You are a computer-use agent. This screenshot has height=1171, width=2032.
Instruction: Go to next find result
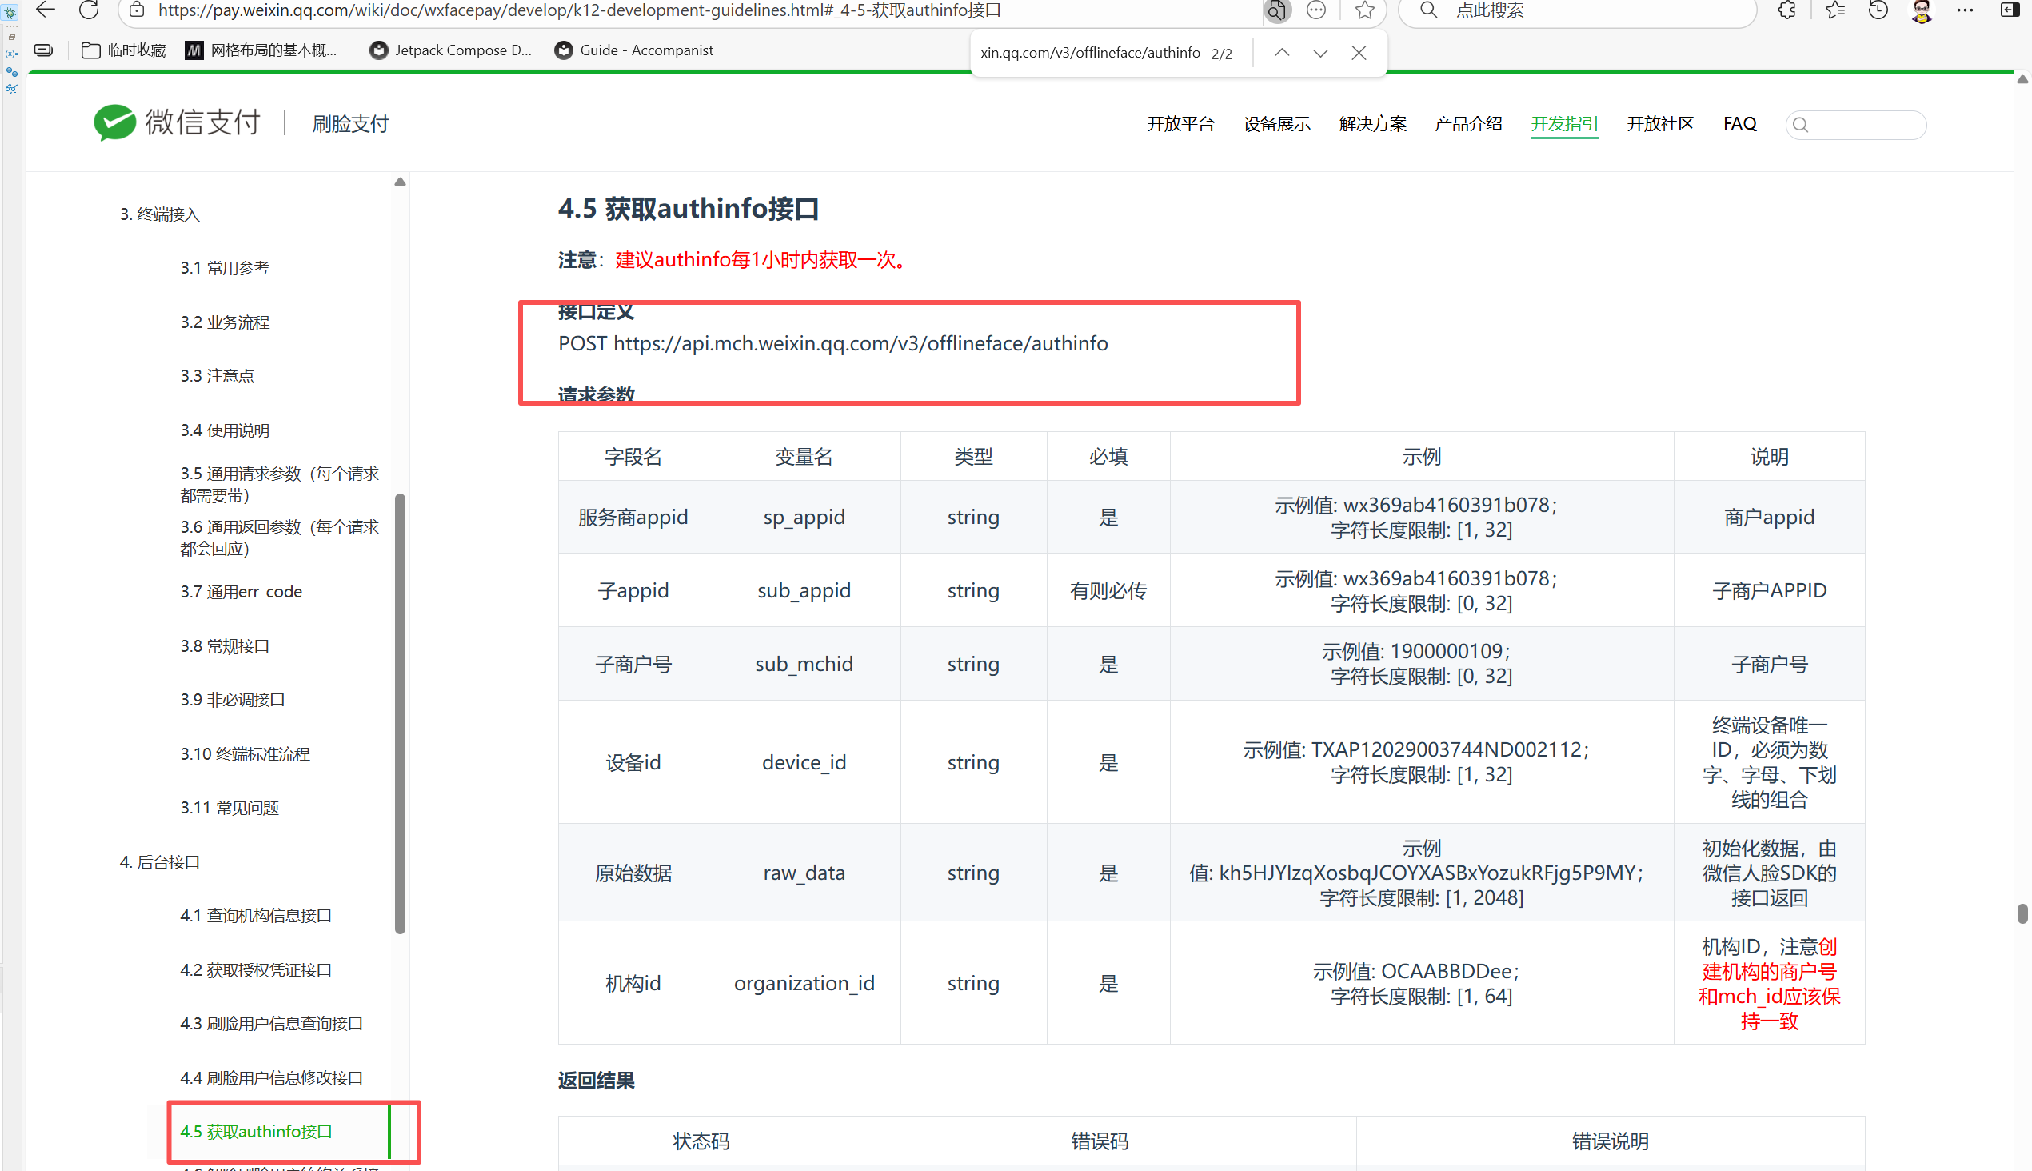[1319, 53]
